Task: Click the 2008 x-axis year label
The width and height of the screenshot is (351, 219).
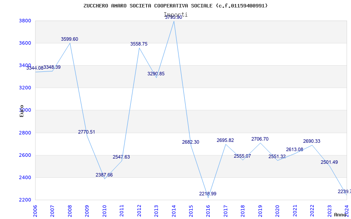Action: (70, 211)
